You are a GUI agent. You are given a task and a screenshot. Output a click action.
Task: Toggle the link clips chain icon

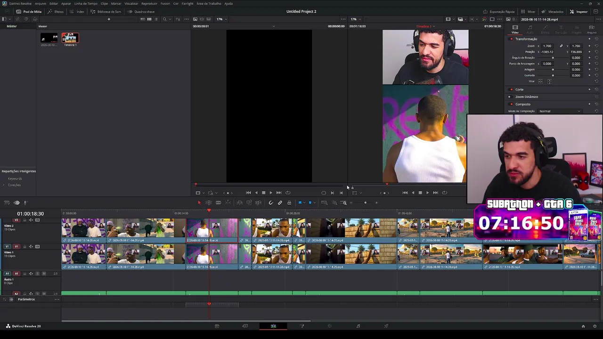pos(280,202)
